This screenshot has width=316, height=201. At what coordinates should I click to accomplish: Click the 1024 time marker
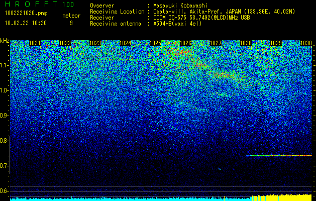[x=125, y=43]
